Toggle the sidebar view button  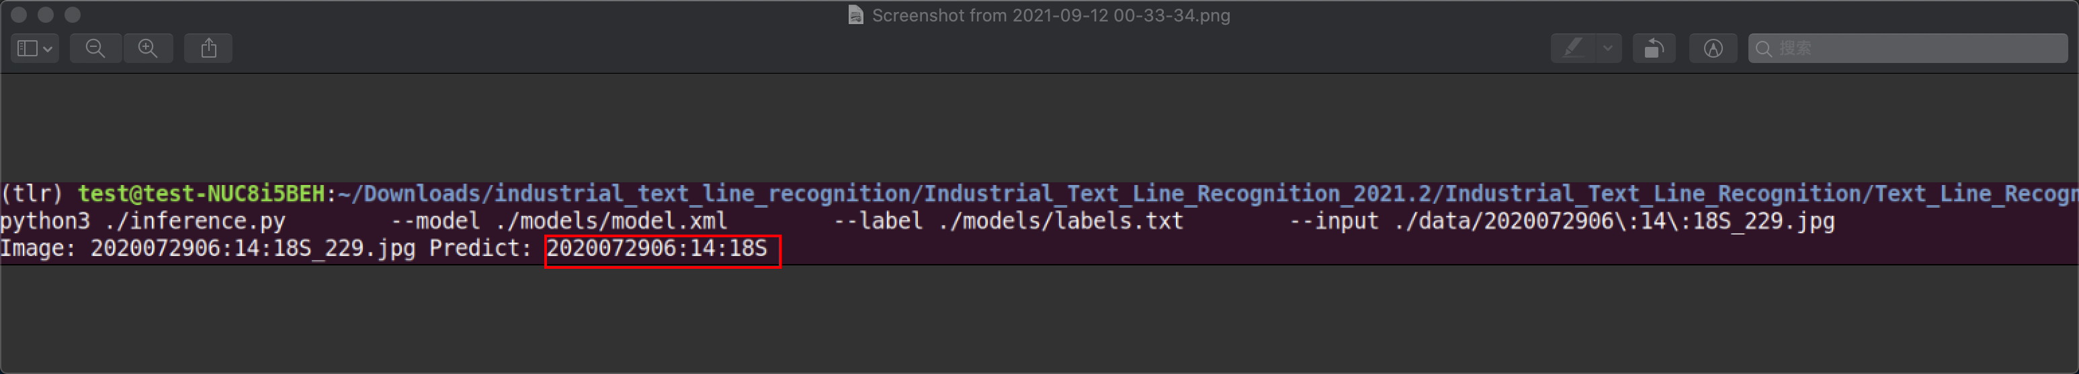coord(28,48)
